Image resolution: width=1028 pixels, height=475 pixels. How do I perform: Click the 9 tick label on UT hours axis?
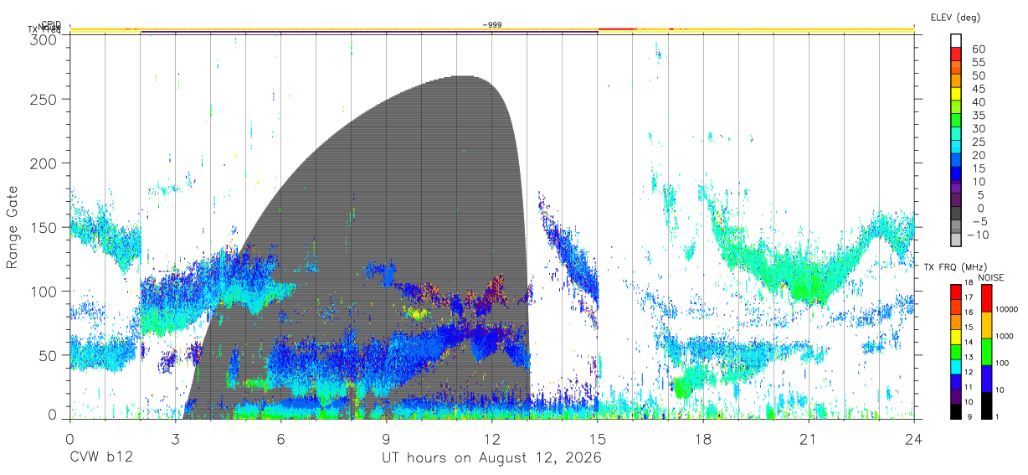(x=387, y=437)
